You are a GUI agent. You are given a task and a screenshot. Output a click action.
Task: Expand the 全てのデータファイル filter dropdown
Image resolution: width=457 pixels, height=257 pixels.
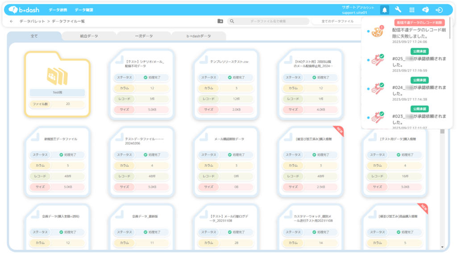click(337, 21)
